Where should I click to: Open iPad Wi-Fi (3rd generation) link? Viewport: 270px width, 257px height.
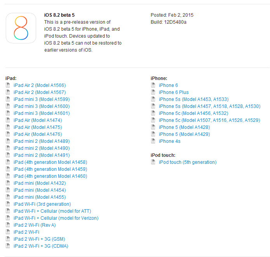(x=42, y=204)
